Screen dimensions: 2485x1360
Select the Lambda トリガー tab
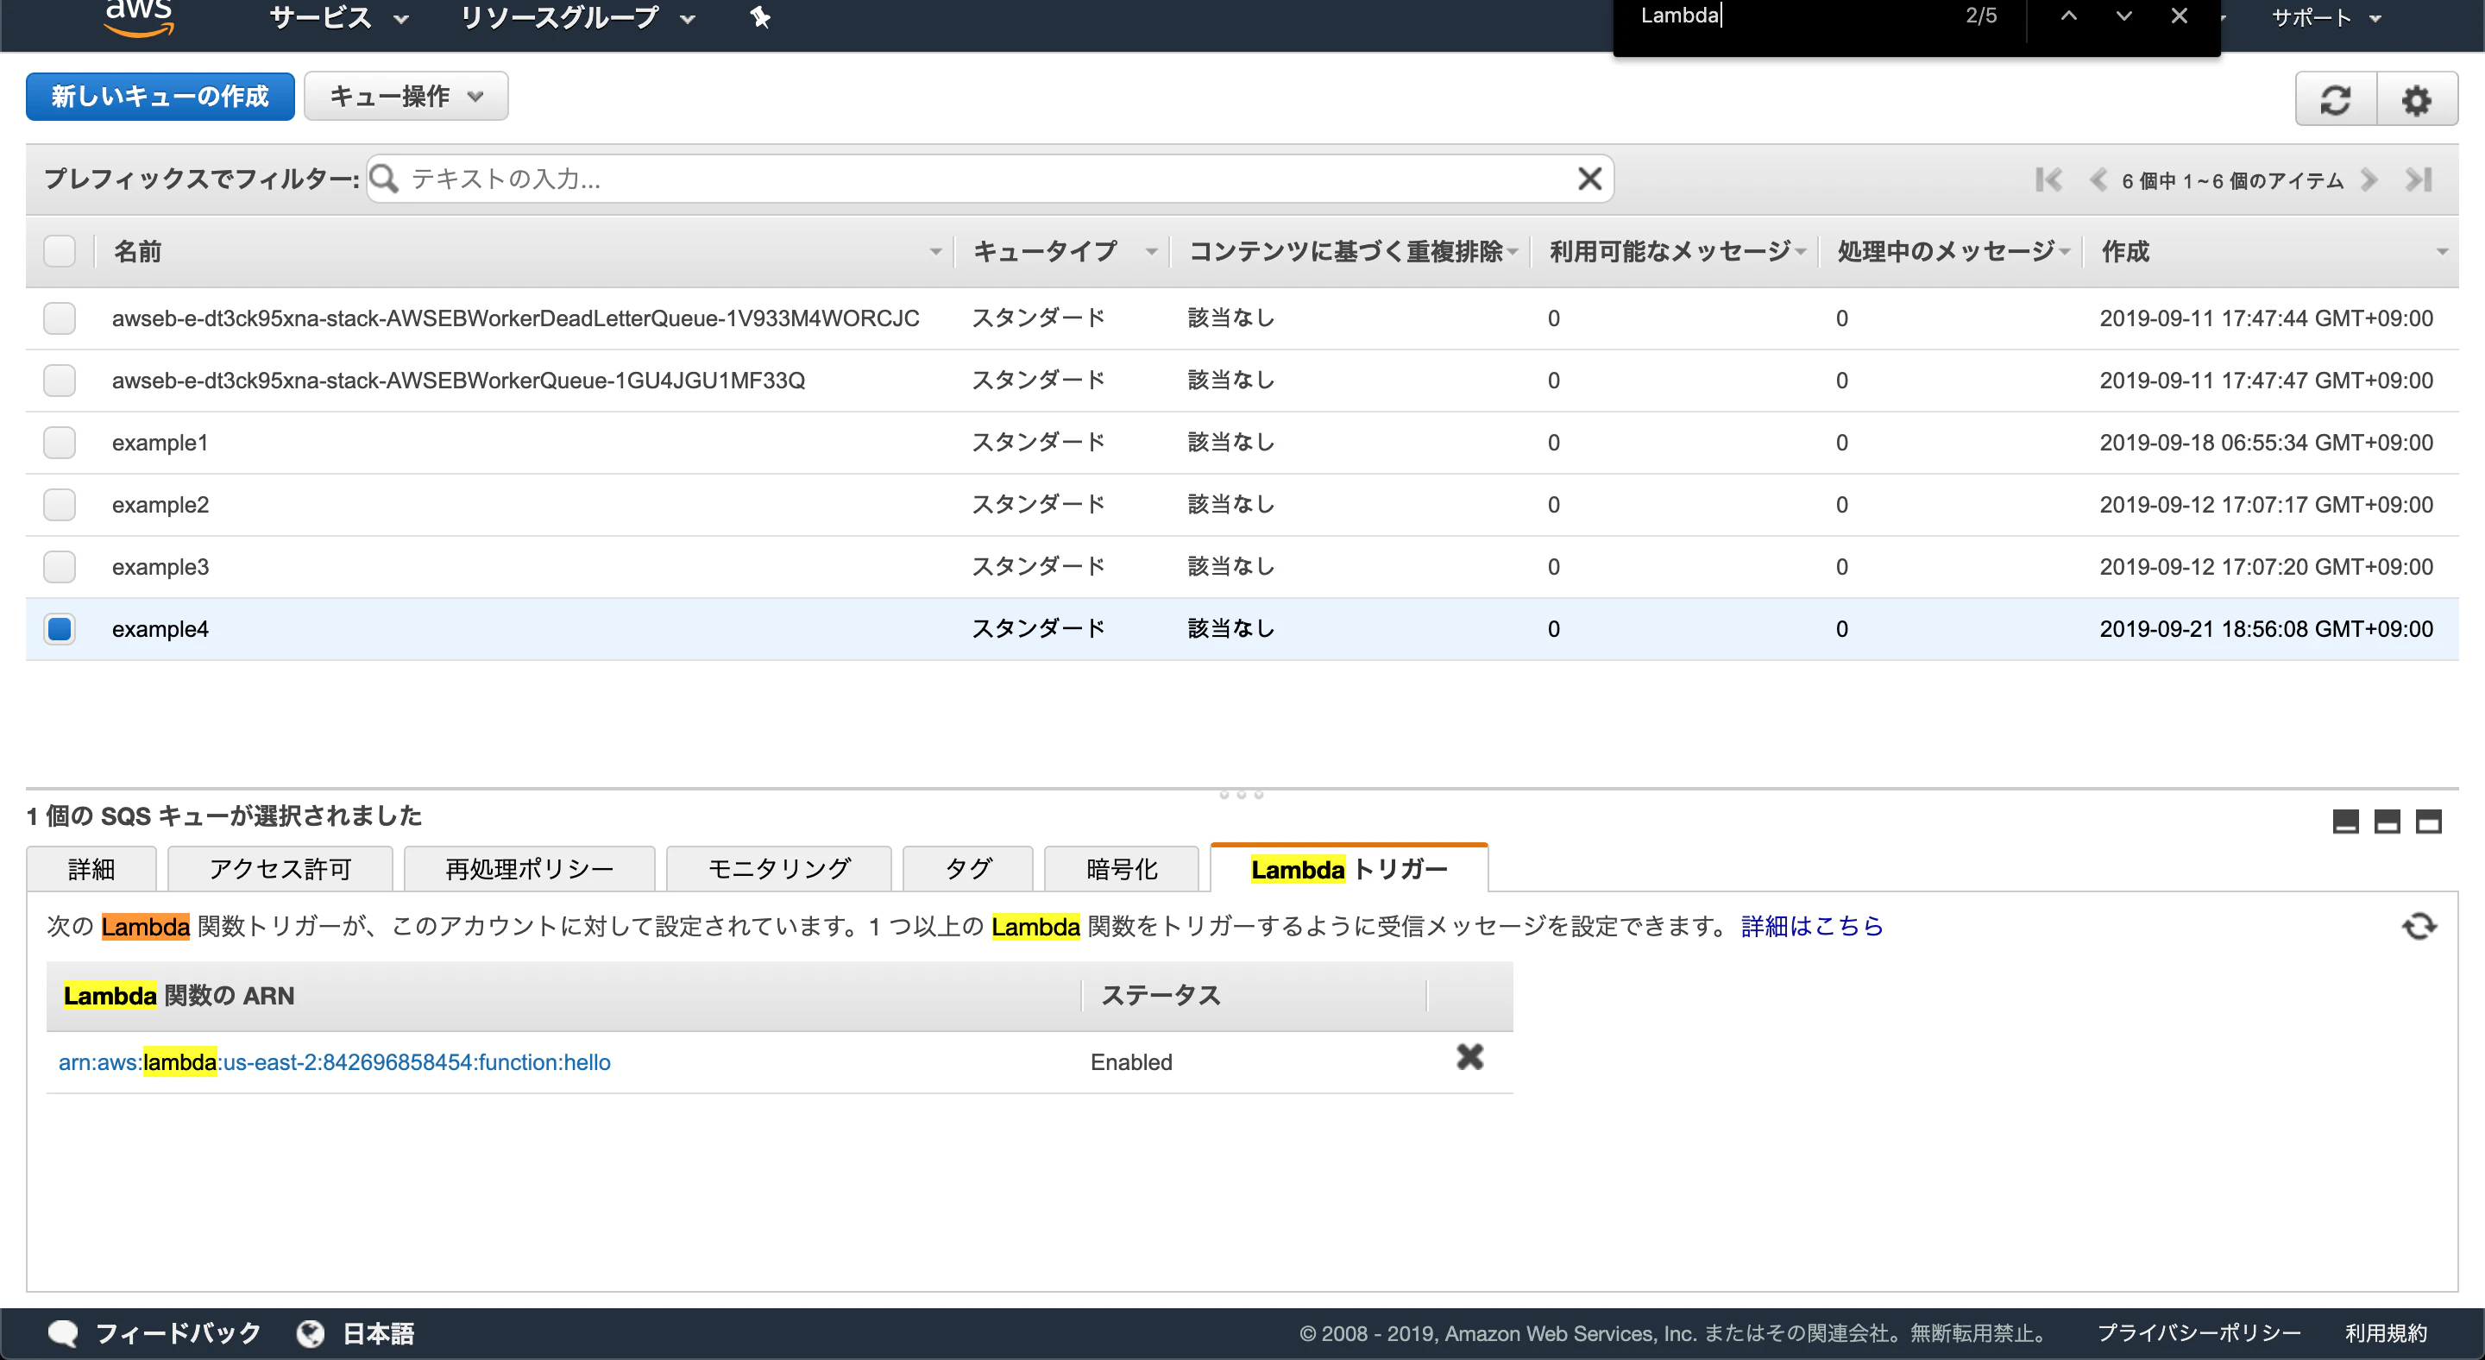pos(1349,868)
